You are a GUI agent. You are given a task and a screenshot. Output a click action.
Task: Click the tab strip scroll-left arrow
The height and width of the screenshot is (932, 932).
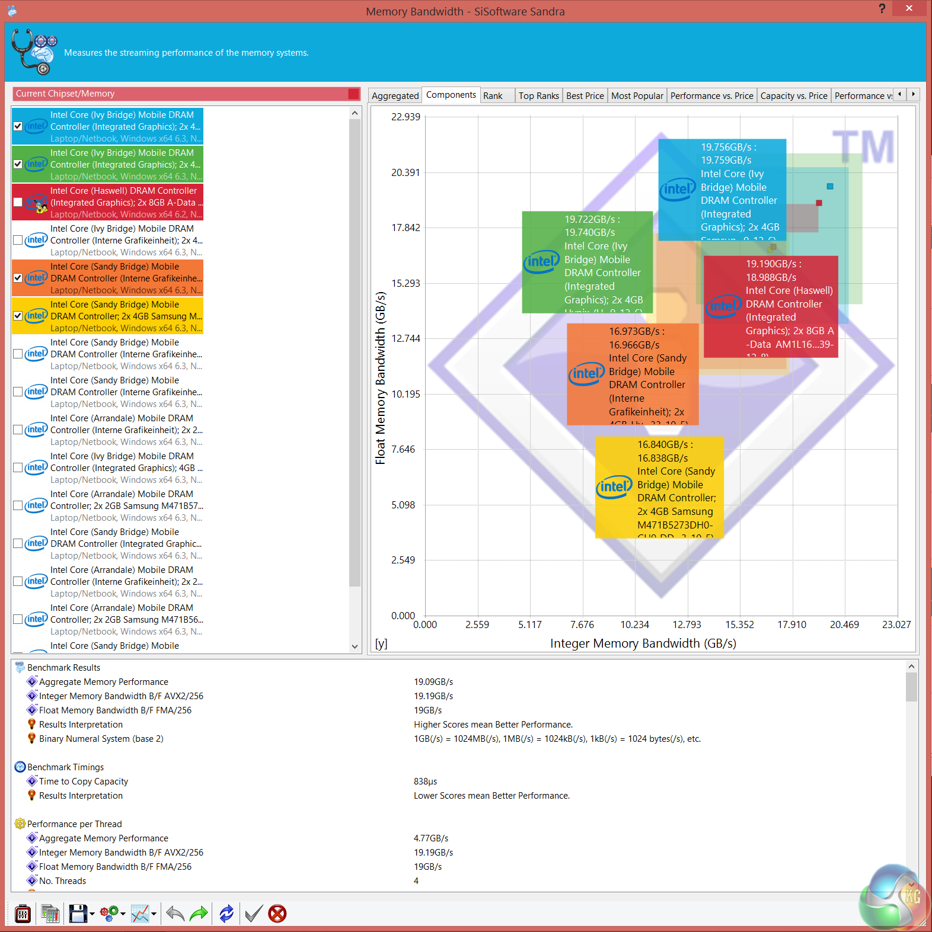(x=900, y=94)
